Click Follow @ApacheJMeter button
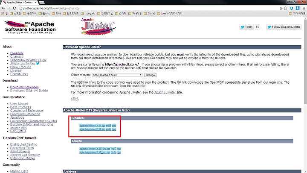This screenshot has height=173, width=307. 284,27
